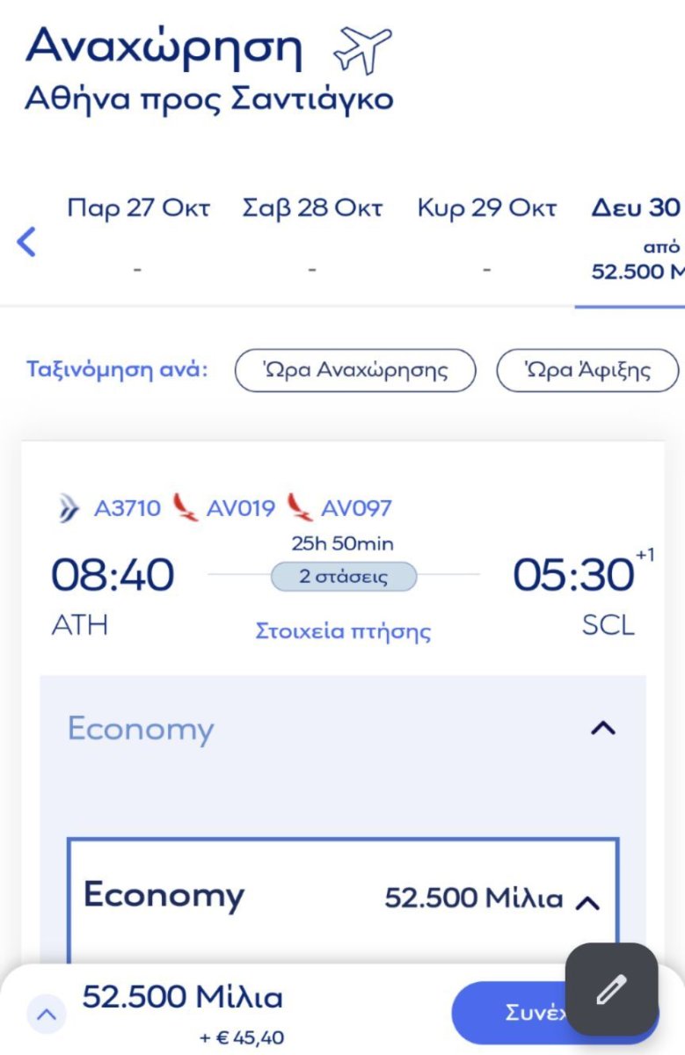Click the Avianca logo before AV097
The height and width of the screenshot is (1055, 685).
coord(300,507)
